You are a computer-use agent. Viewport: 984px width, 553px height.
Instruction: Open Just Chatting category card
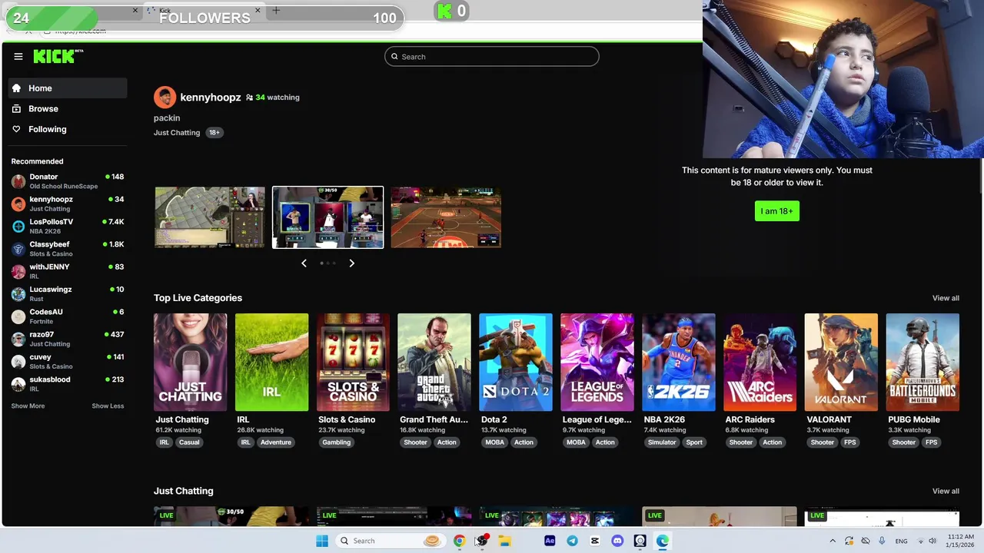pos(190,362)
